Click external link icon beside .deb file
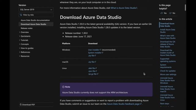The image size is (196, 110). coord(96,68)
